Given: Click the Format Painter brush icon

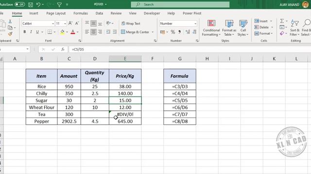Looking at the screenshot, I should 10,34.
